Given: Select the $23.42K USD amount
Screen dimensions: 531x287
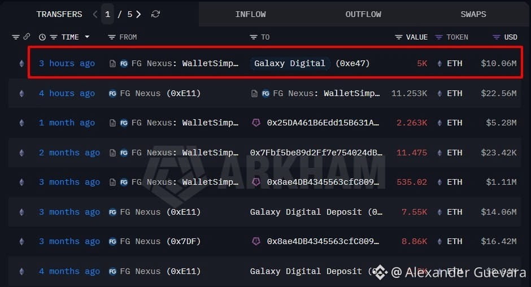Looking at the screenshot, I should (499, 153).
